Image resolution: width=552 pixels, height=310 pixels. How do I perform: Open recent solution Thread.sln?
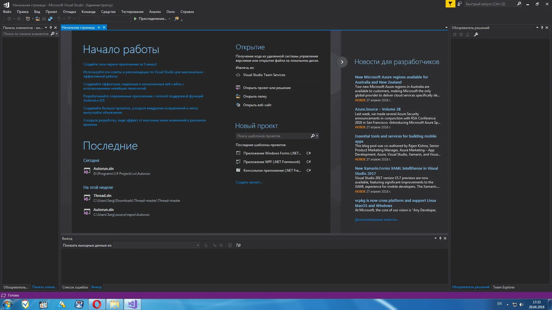pyautogui.click(x=102, y=196)
